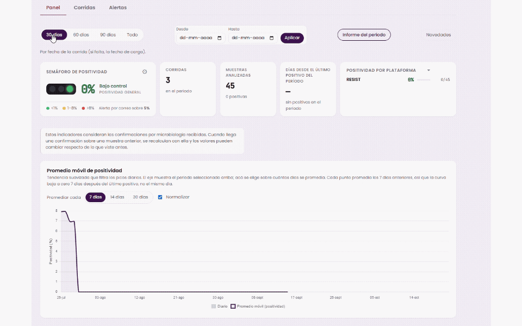Click the Promedio móvil de positividad heading
The image size is (522, 326).
point(84,171)
